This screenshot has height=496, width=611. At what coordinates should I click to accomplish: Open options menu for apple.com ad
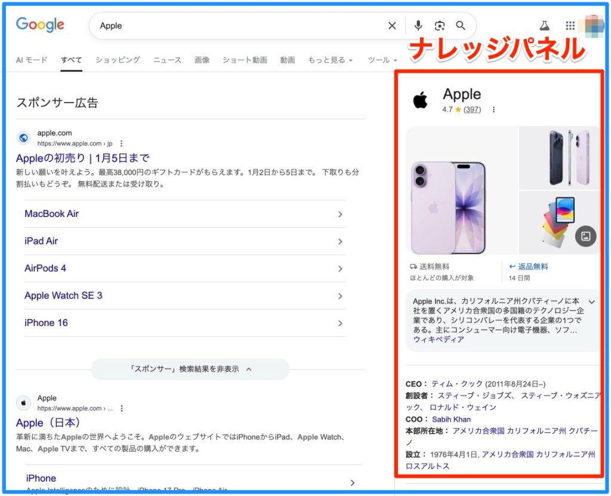(122, 144)
